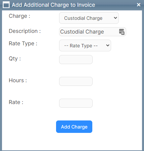The width and height of the screenshot is (144, 151).
Task: Open the Rate Type dropdown
Action: click(85, 46)
